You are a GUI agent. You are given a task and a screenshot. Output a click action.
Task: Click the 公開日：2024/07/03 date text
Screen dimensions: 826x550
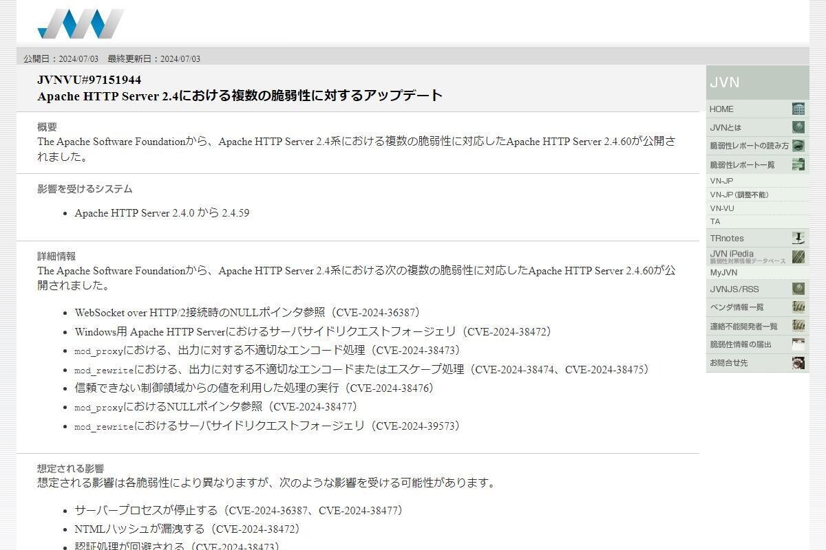click(x=61, y=59)
